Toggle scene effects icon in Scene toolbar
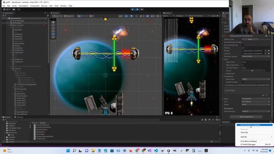274x154 pixels. (141, 16)
